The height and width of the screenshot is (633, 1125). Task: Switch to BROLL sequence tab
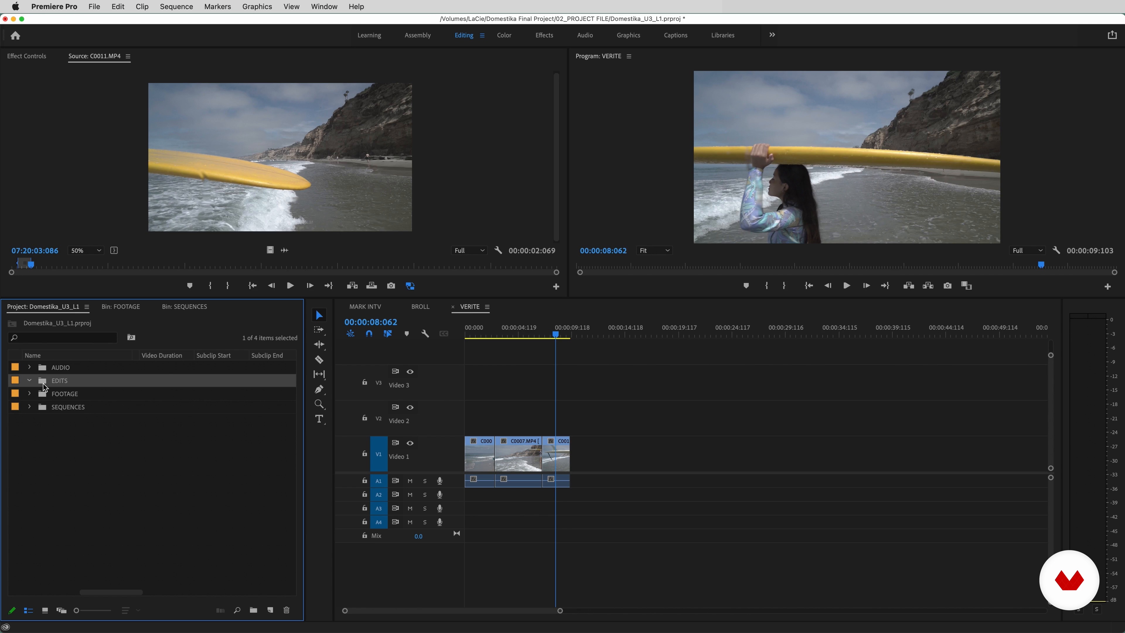tap(420, 307)
